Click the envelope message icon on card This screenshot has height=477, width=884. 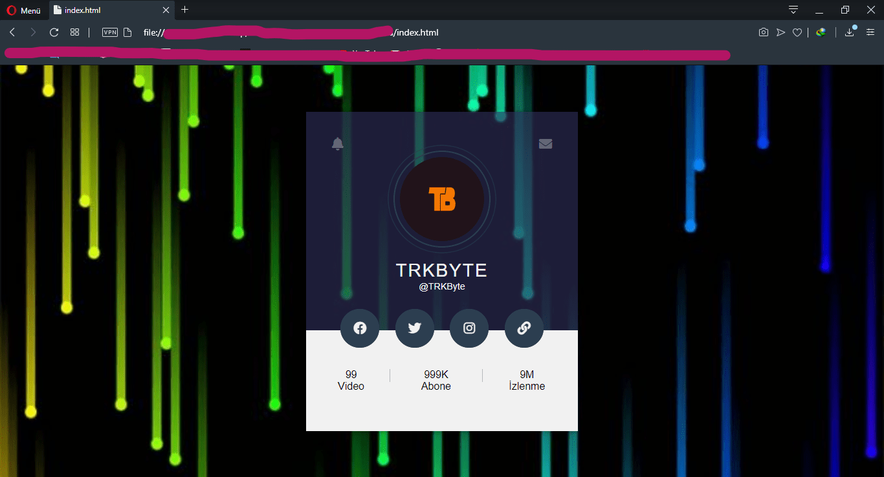tap(546, 143)
